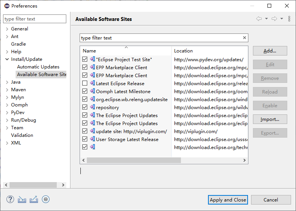Focus the preferences tree filter text field
Image resolution: width=296 pixels, height=211 pixels.
[x=34, y=19]
